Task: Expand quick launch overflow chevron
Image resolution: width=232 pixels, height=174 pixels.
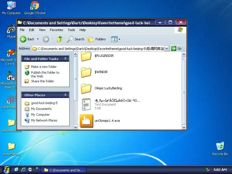Action: tap(37, 168)
